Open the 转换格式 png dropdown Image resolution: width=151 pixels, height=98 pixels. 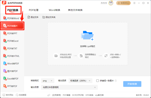pos(48,81)
